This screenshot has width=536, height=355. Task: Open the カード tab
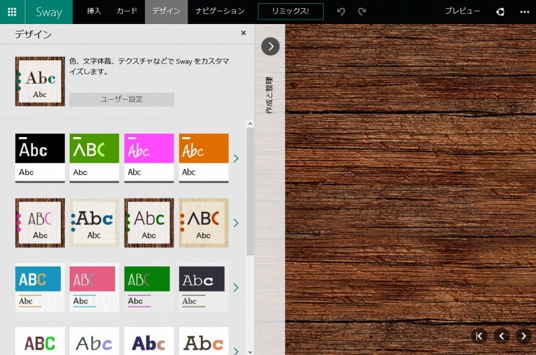[x=127, y=11]
